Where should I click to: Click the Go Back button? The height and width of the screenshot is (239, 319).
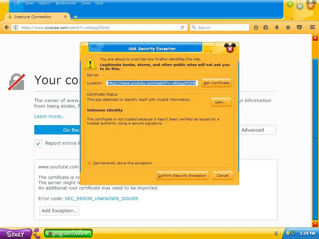tap(57, 130)
